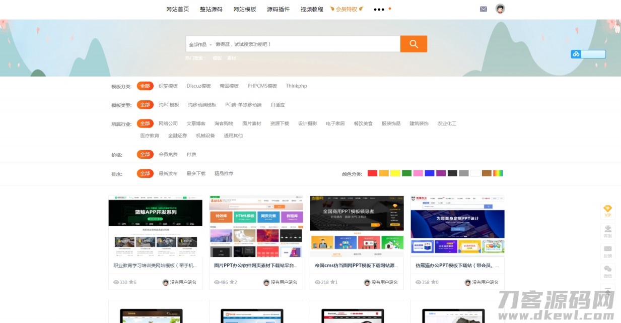Open the VIP diamond sidebar icon
Viewport: 621px width, 323px height.
(x=608, y=212)
